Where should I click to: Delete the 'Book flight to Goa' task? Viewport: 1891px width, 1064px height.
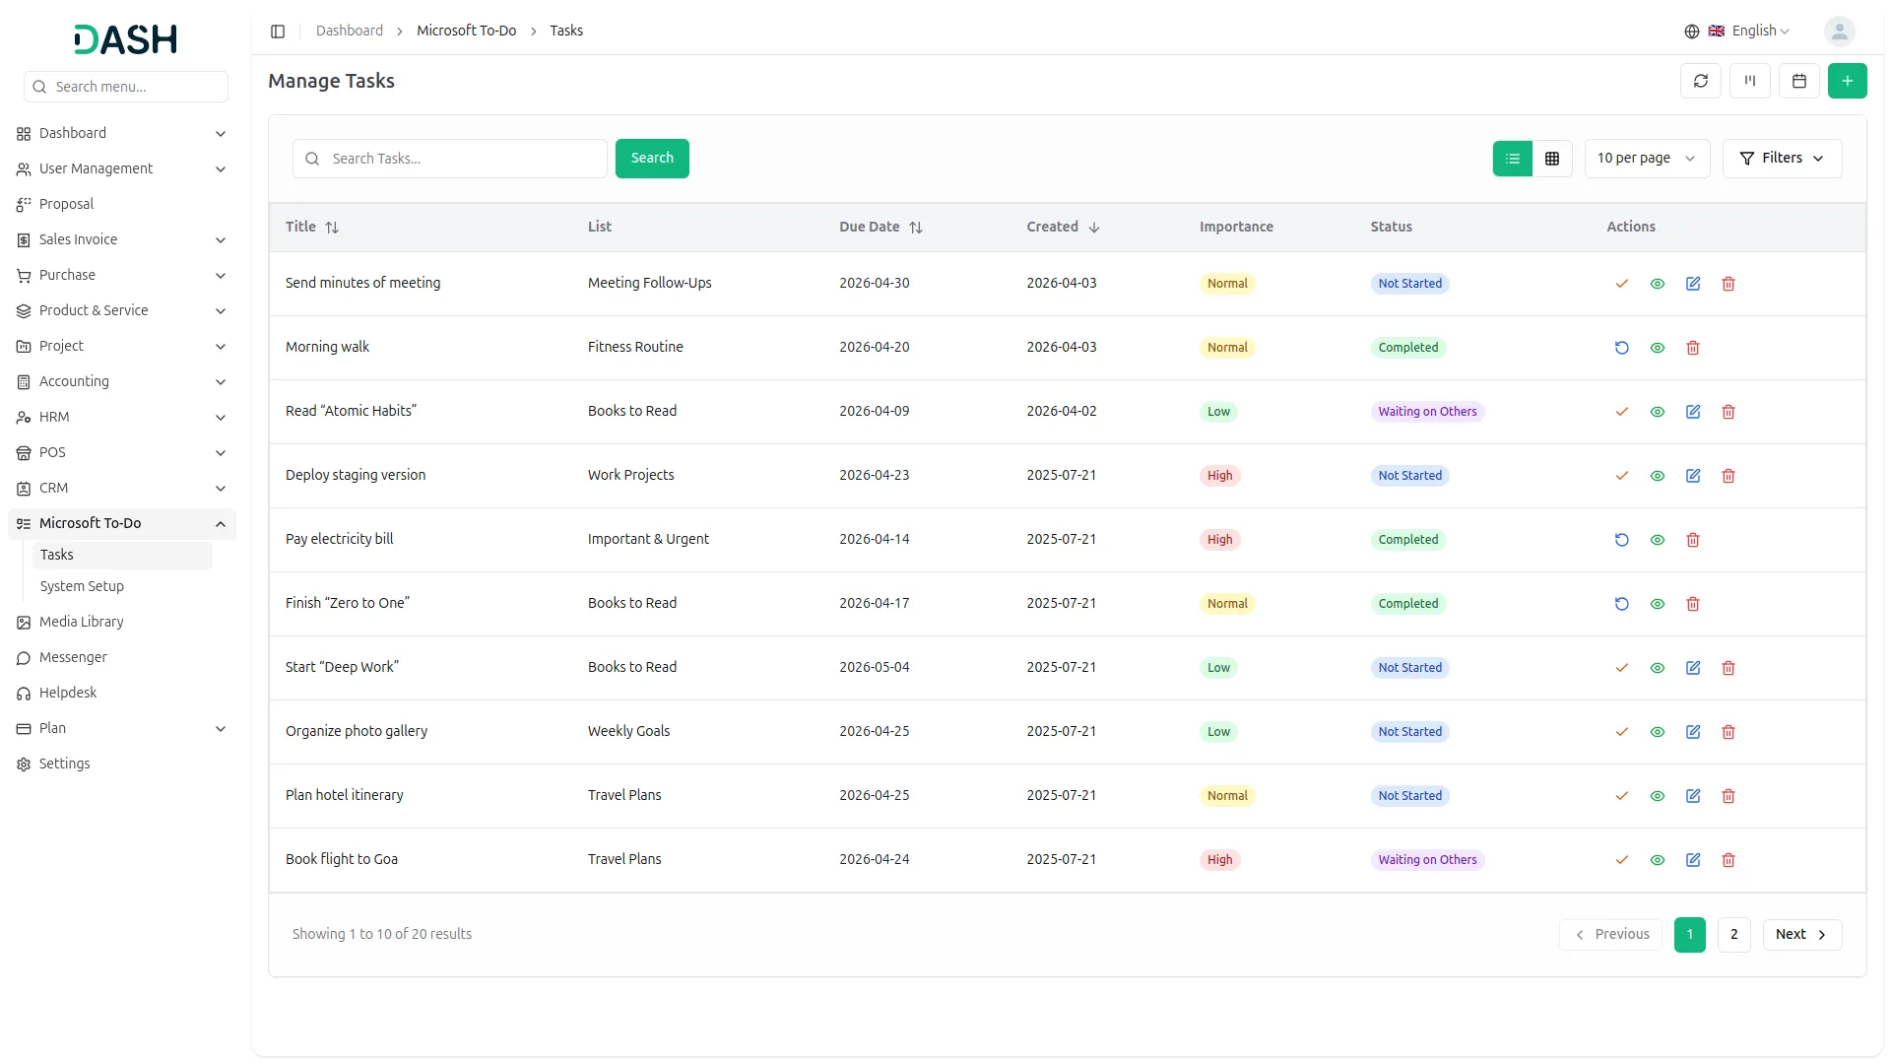(x=1728, y=860)
